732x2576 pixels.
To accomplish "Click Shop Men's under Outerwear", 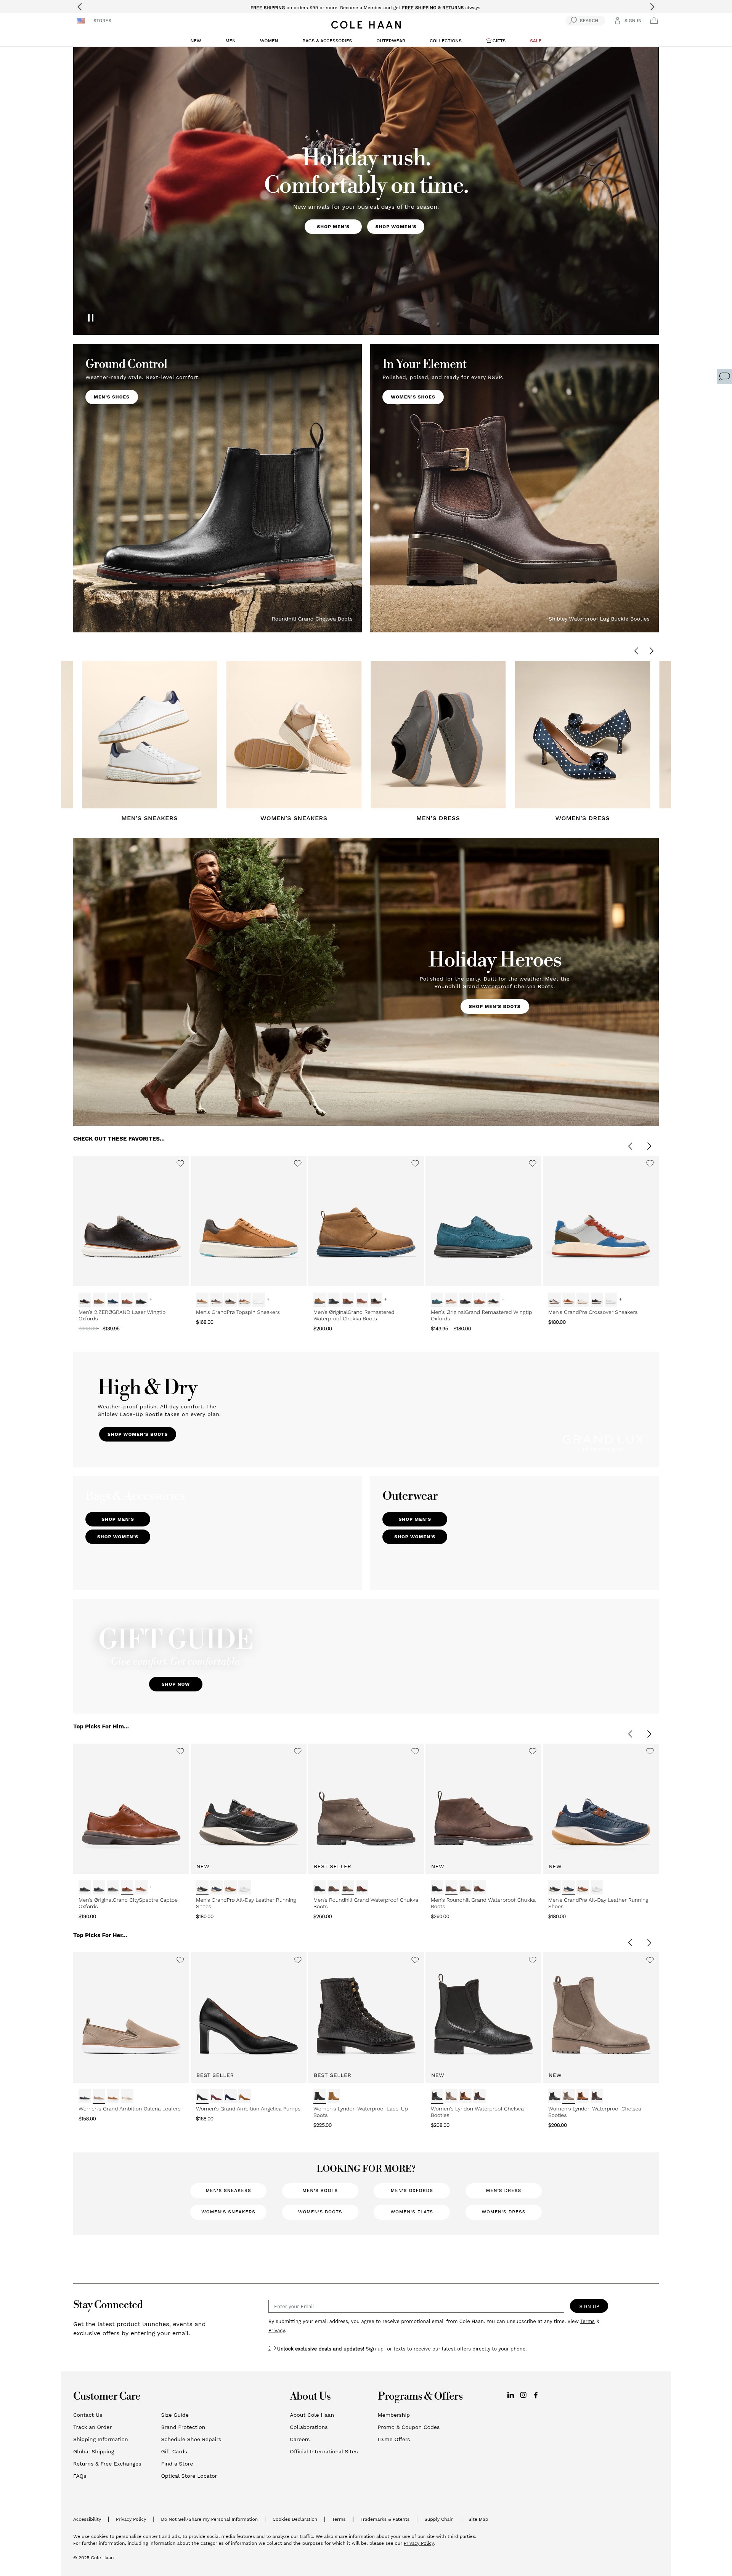I will 414,1519.
